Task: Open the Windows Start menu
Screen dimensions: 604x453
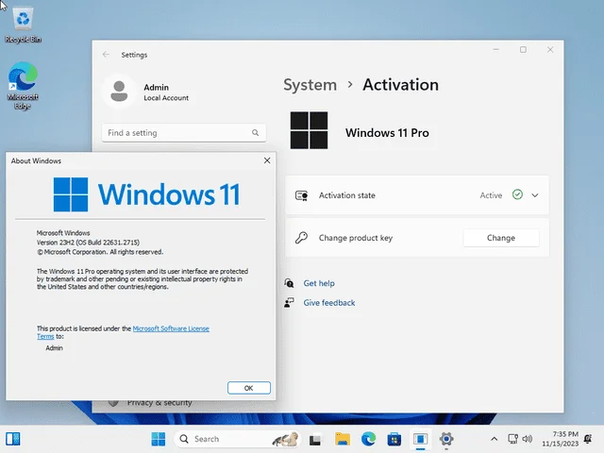Action: 159,439
